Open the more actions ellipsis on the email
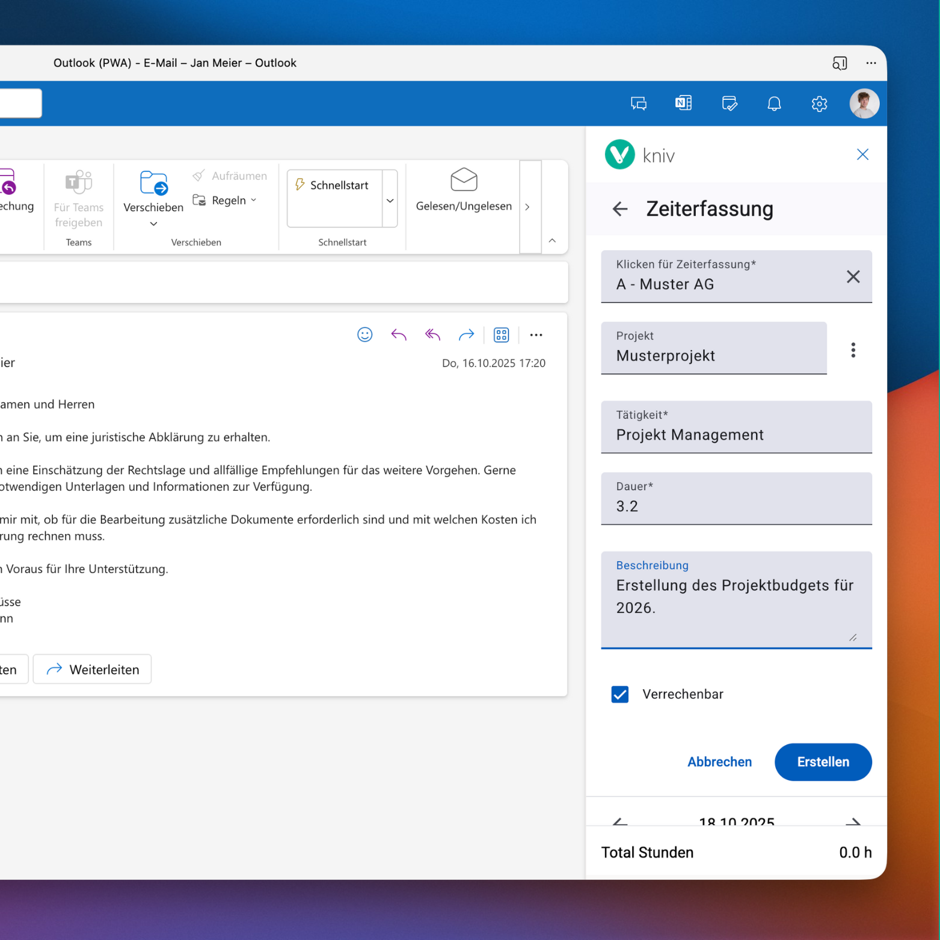 536,335
